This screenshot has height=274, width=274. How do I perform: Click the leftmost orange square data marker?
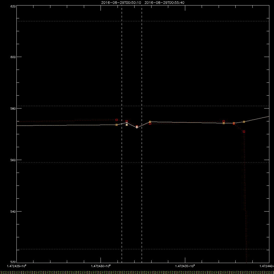click(116, 125)
